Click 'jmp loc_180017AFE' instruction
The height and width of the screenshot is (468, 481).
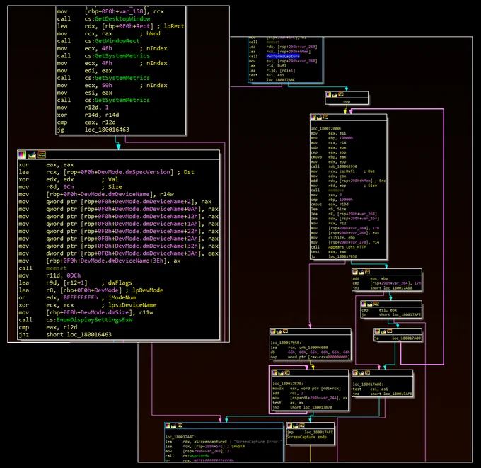point(310,433)
